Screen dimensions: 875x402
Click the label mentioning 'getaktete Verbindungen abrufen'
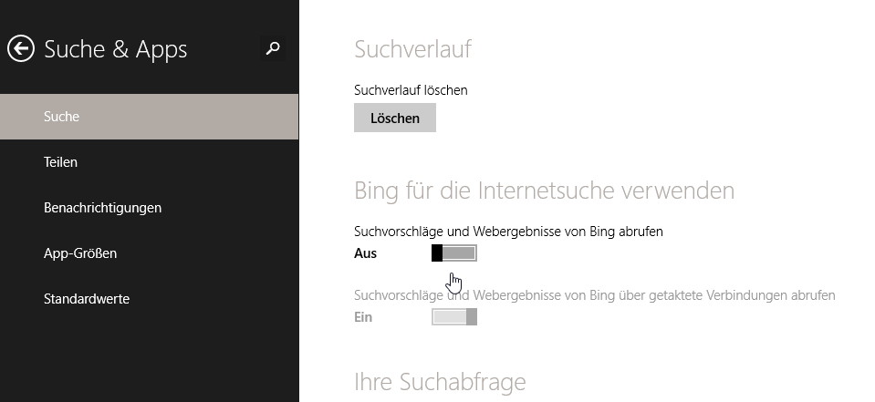click(594, 295)
